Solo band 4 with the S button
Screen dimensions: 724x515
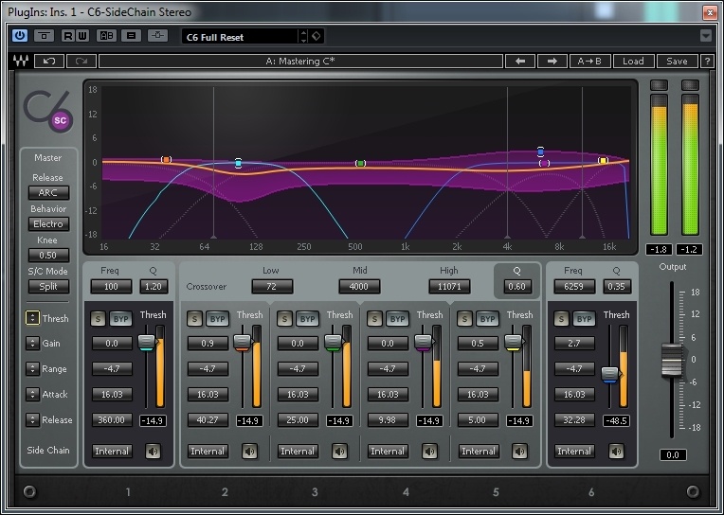(x=374, y=318)
